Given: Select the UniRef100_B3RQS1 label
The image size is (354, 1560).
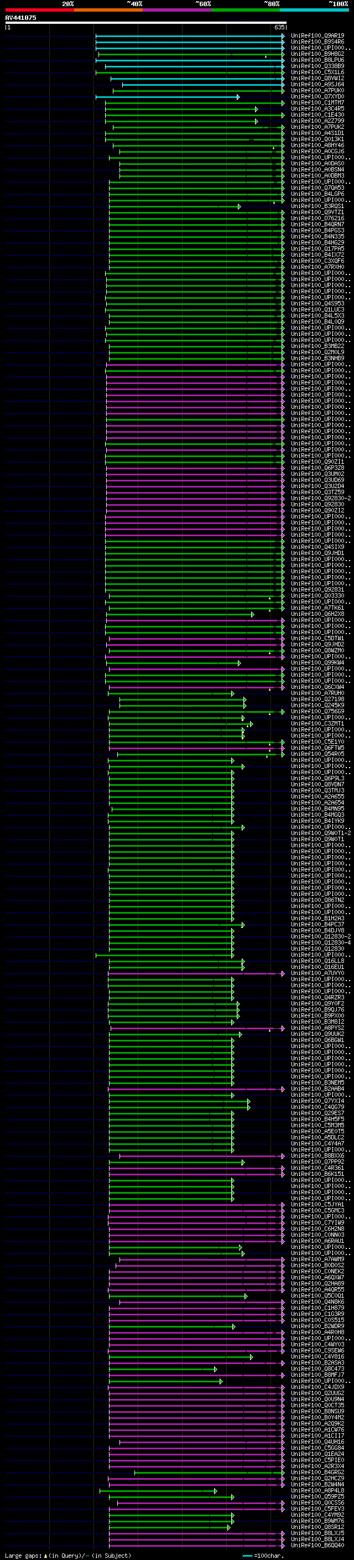Looking at the screenshot, I should coord(317,206).
